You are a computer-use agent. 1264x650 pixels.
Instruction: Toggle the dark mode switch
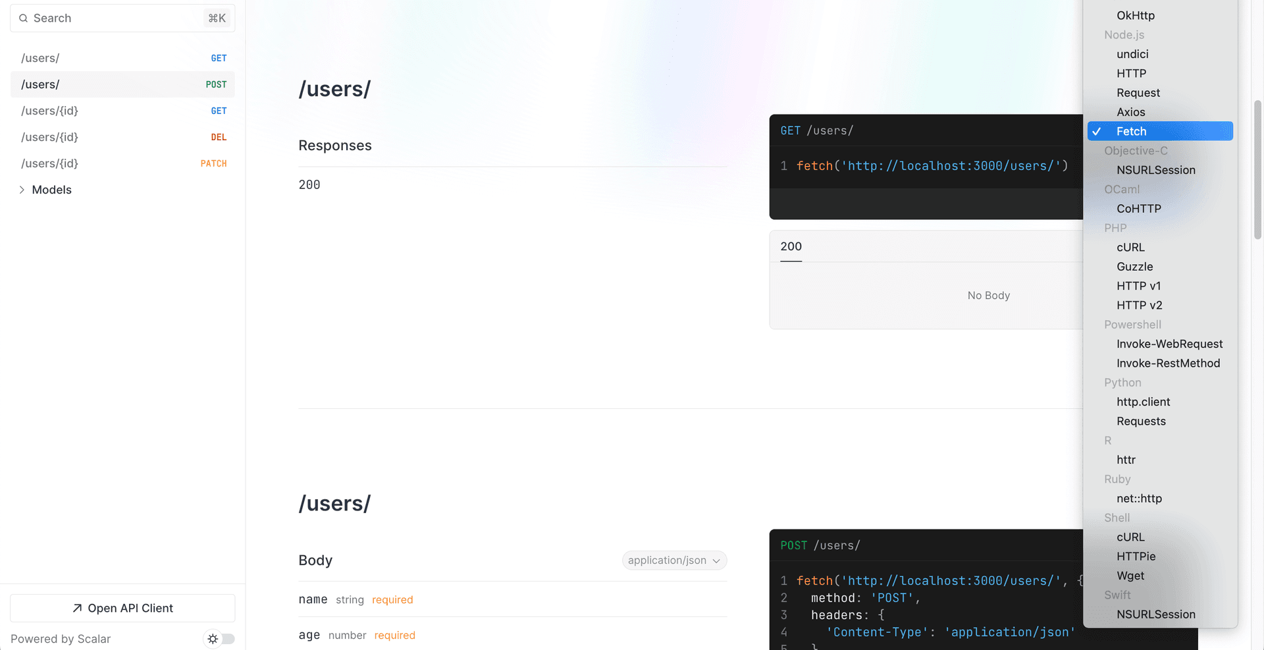(227, 639)
